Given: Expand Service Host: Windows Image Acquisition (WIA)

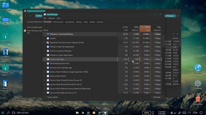Looking at the screenshot, I should tap(44, 72).
